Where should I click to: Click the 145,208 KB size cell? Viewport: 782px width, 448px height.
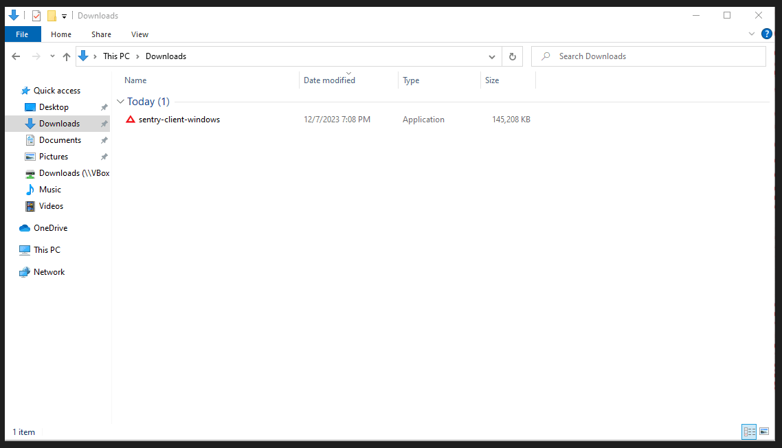(511, 120)
